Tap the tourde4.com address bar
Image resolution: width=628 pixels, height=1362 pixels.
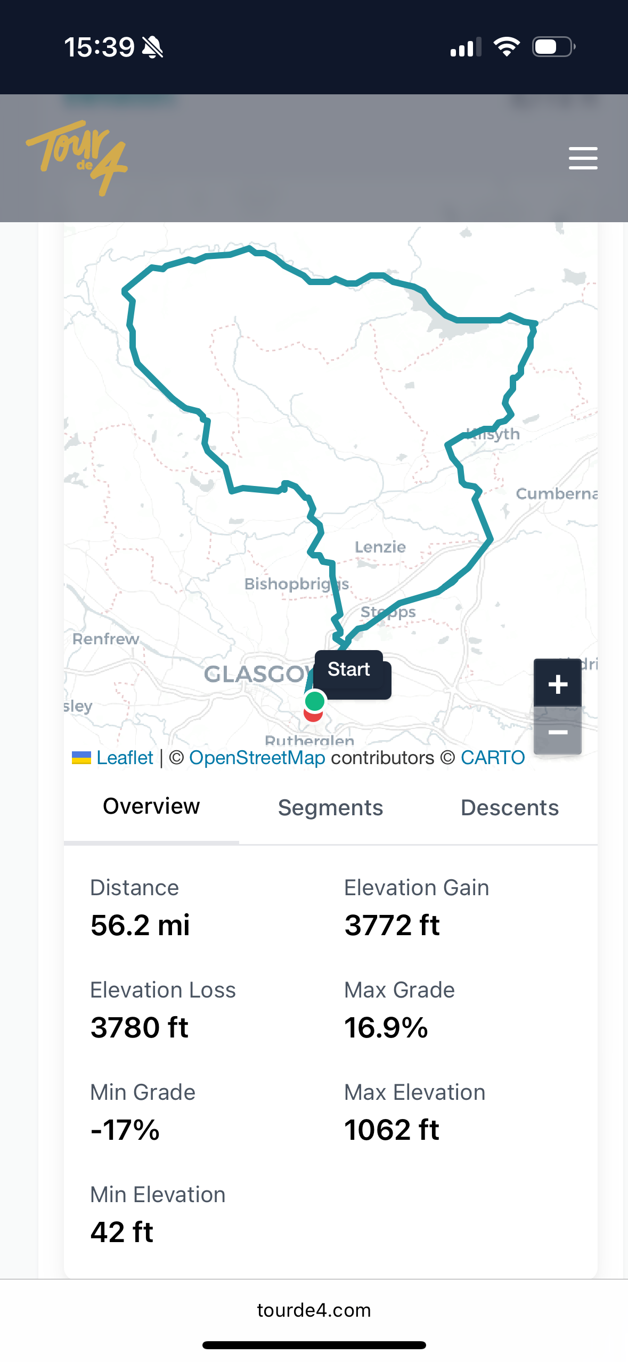[314, 1310]
